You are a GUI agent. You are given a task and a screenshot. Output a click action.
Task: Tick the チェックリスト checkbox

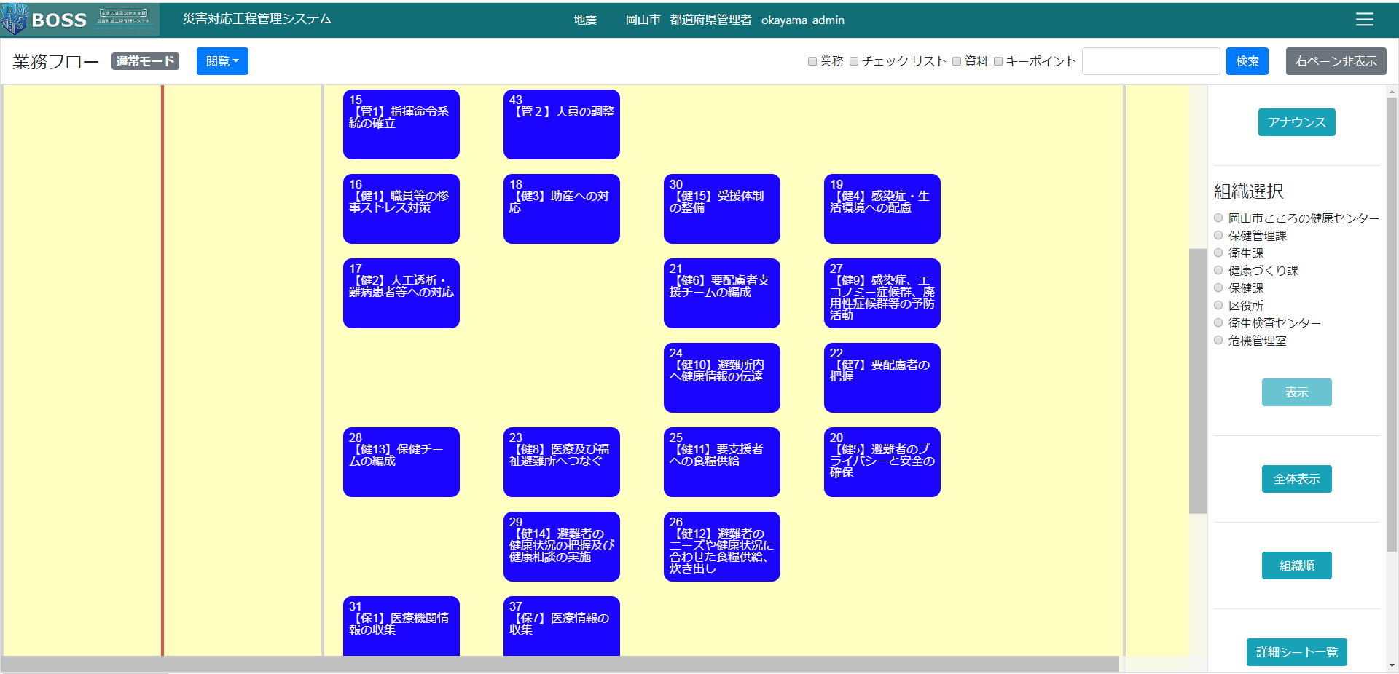pyautogui.click(x=854, y=61)
